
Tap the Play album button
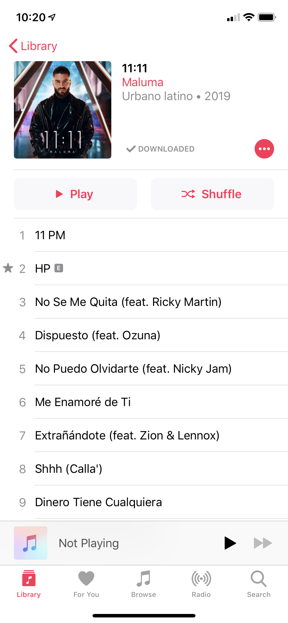[x=75, y=194]
